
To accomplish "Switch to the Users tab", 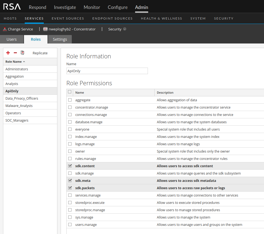I will pyautogui.click(x=12, y=39).
